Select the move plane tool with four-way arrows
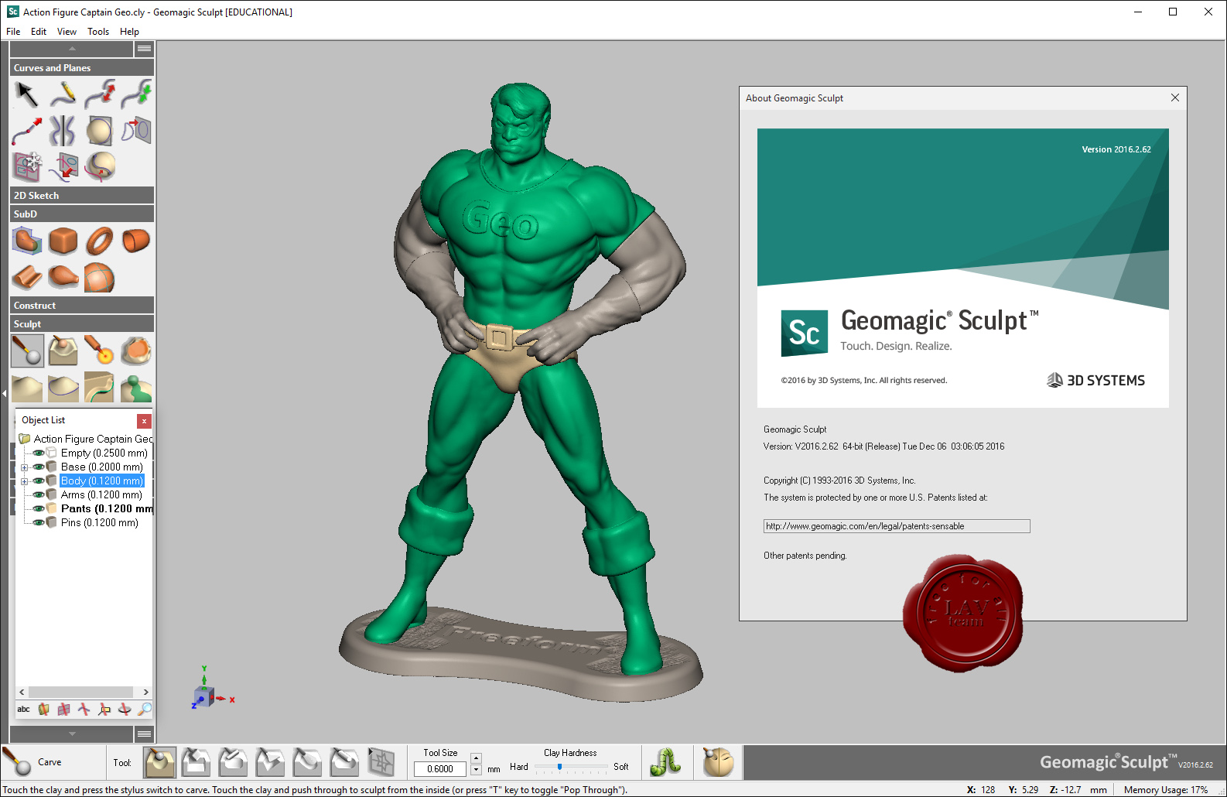This screenshot has height=797, width=1227. 27,166
